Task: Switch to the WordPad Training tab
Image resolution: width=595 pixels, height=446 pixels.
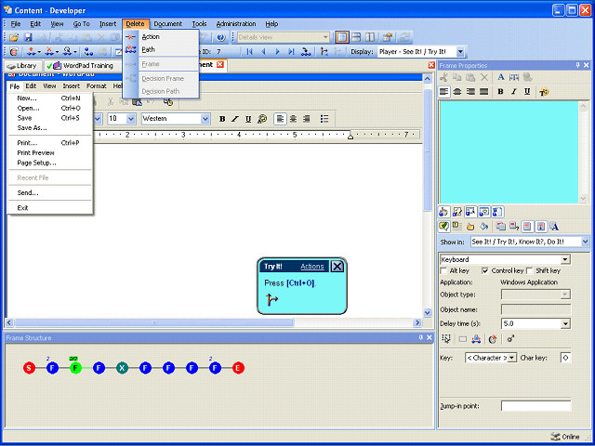Action: 82,66
